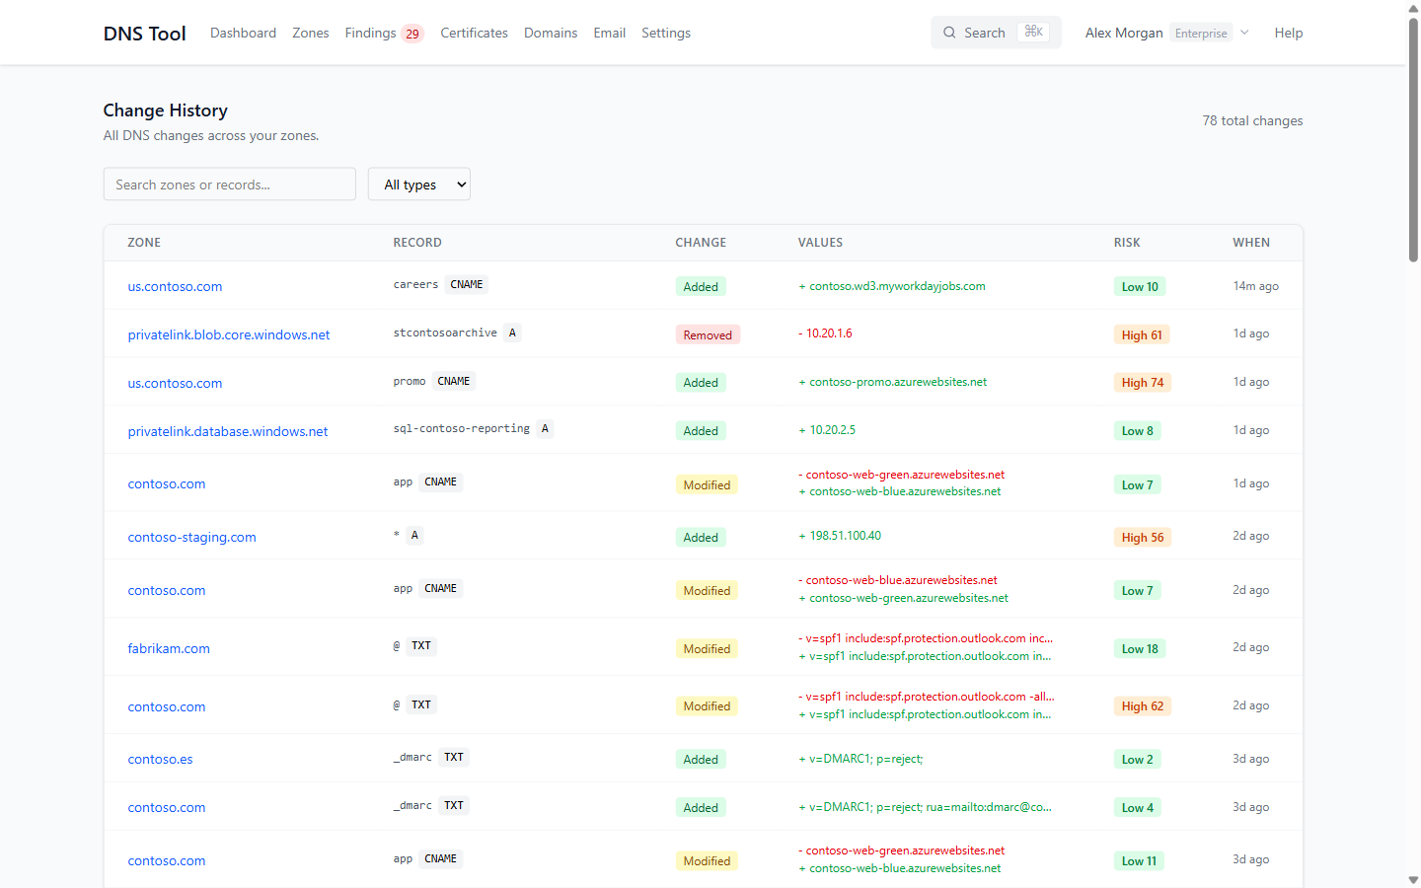Click the Enterprise plan badge

tap(1201, 33)
